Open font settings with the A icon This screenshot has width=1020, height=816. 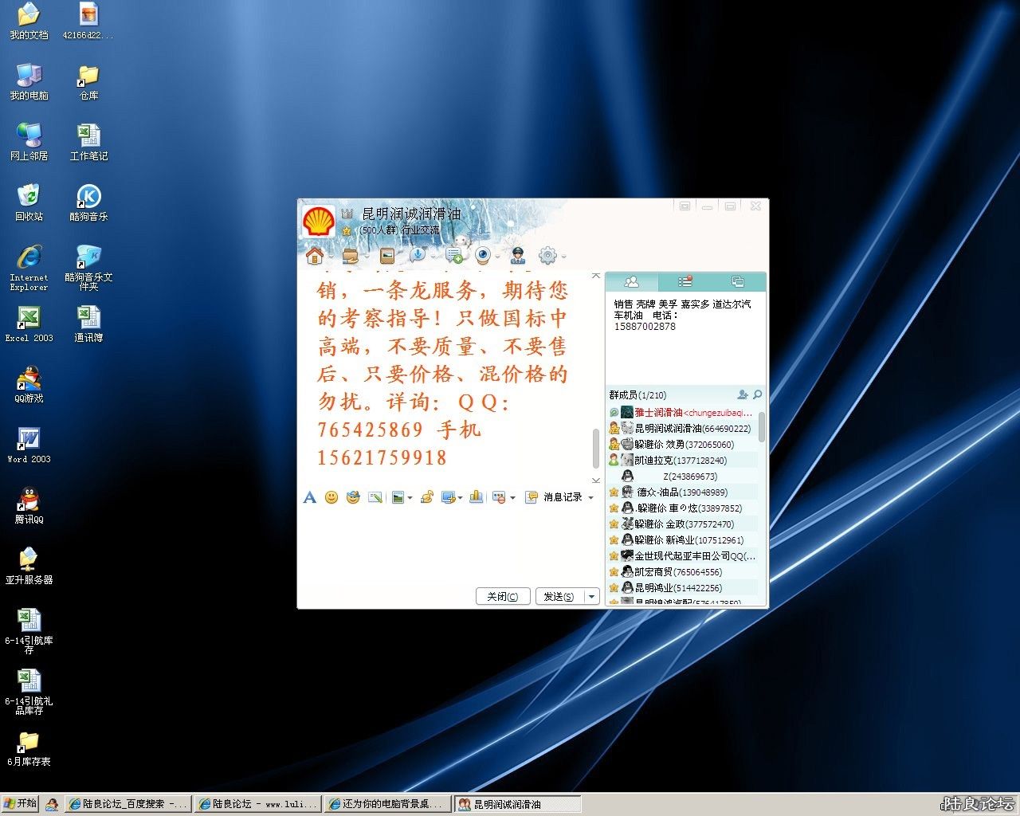309,497
